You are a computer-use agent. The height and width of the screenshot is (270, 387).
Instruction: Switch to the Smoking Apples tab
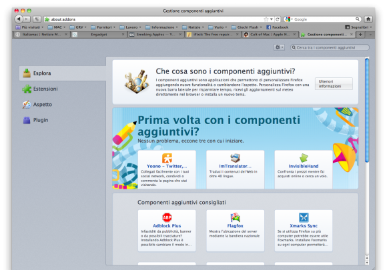156,35
